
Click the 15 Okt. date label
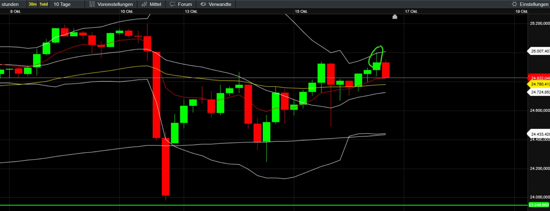[301, 12]
